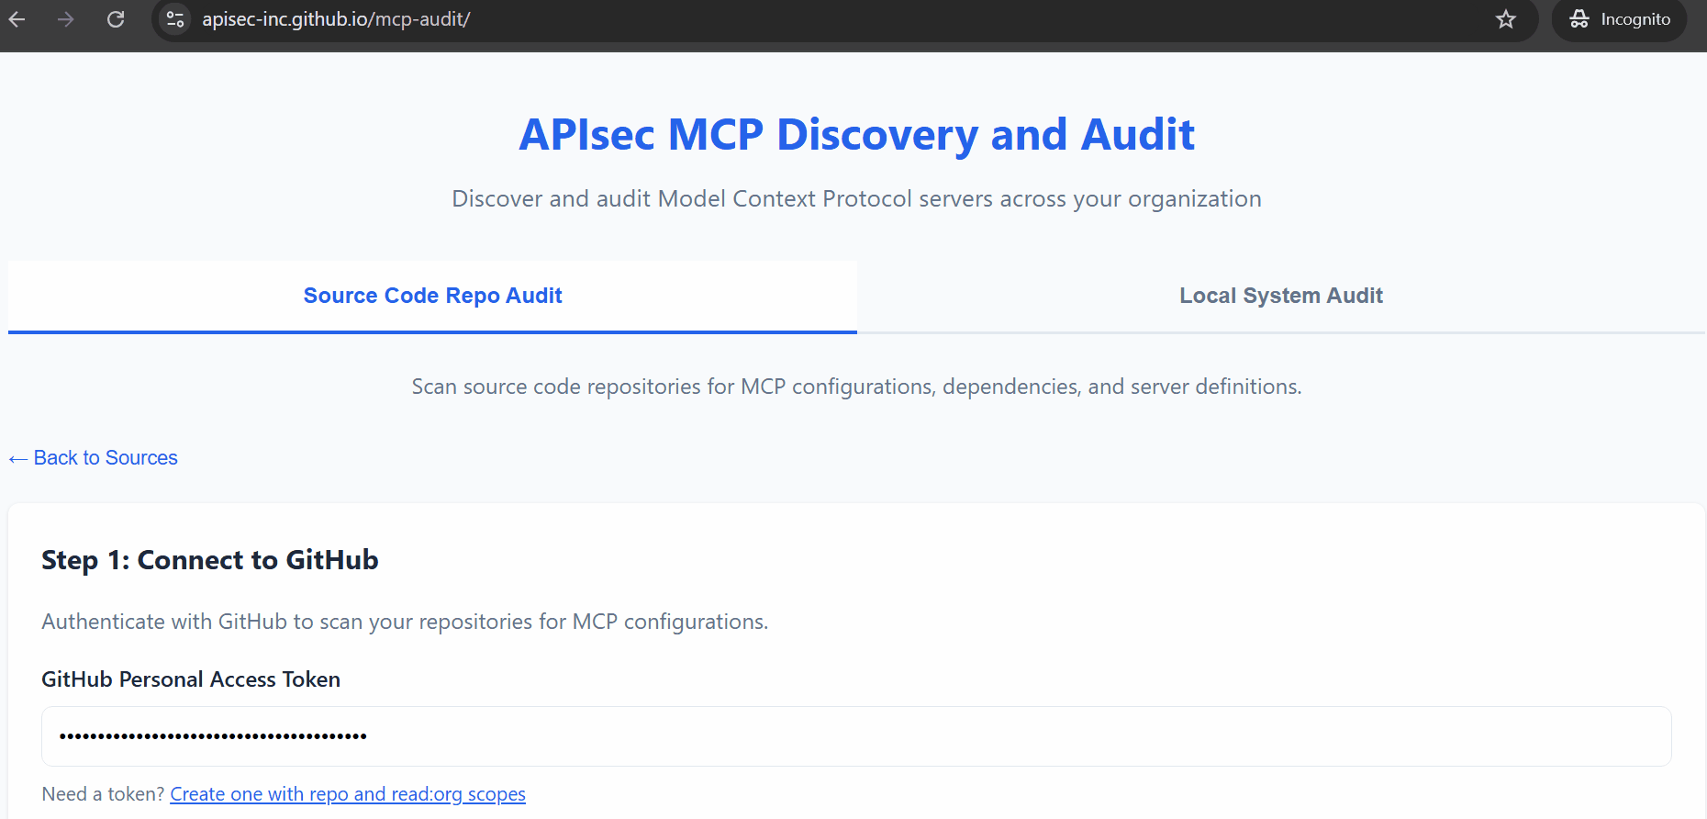Switch to Source Code Repo Audit tab
This screenshot has width=1707, height=819.
coord(432,296)
